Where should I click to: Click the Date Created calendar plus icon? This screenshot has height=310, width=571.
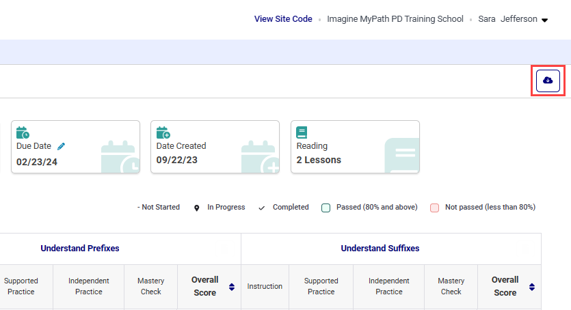pyautogui.click(x=163, y=132)
